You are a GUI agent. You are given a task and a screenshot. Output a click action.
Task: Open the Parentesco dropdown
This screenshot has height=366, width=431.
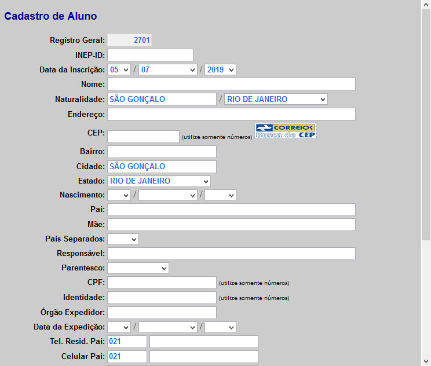tap(138, 269)
